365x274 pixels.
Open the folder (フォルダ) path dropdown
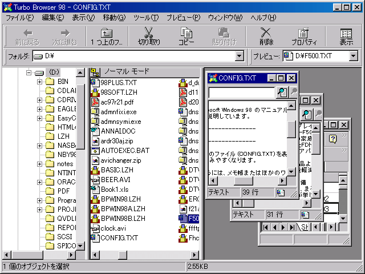[x=240, y=56]
